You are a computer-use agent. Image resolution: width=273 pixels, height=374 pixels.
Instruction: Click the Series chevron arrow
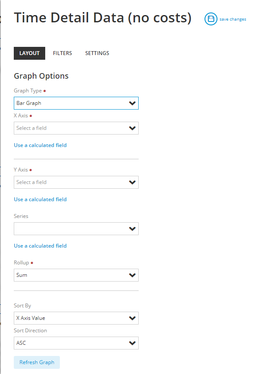[132, 229]
